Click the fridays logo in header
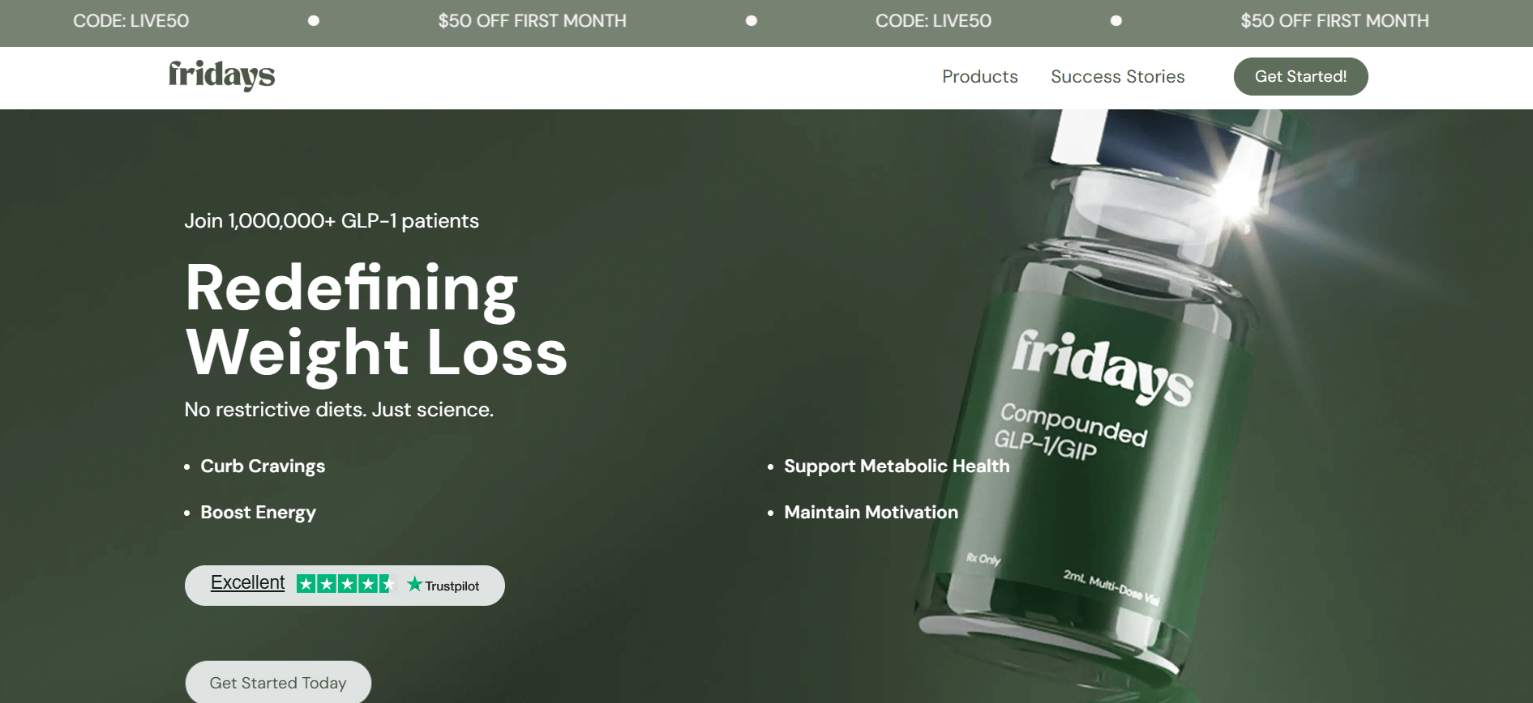 coord(221,75)
